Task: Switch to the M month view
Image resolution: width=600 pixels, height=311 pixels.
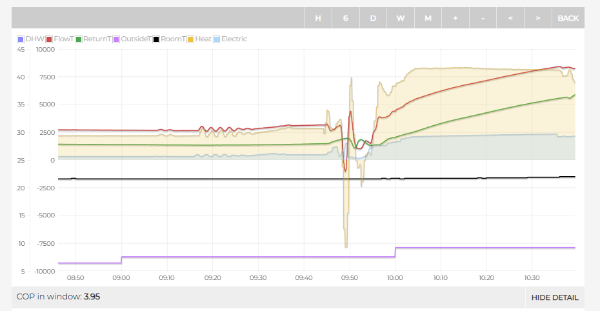Action: click(x=428, y=18)
